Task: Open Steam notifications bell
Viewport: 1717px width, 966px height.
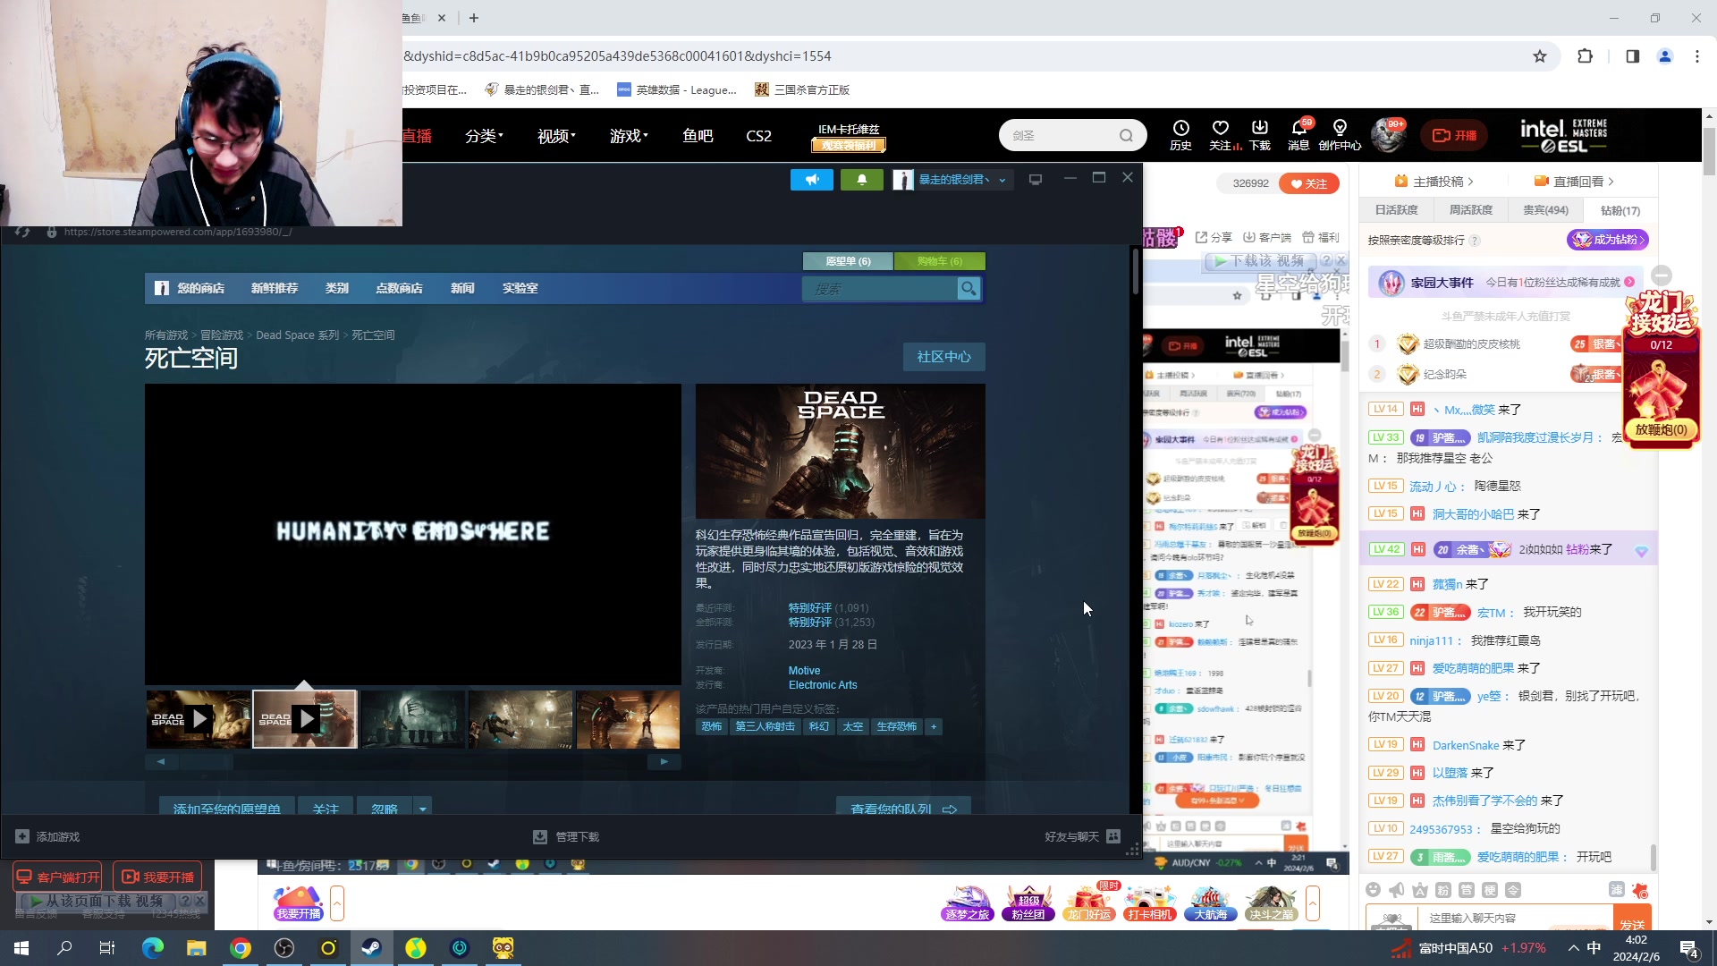Action: pyautogui.click(x=861, y=180)
